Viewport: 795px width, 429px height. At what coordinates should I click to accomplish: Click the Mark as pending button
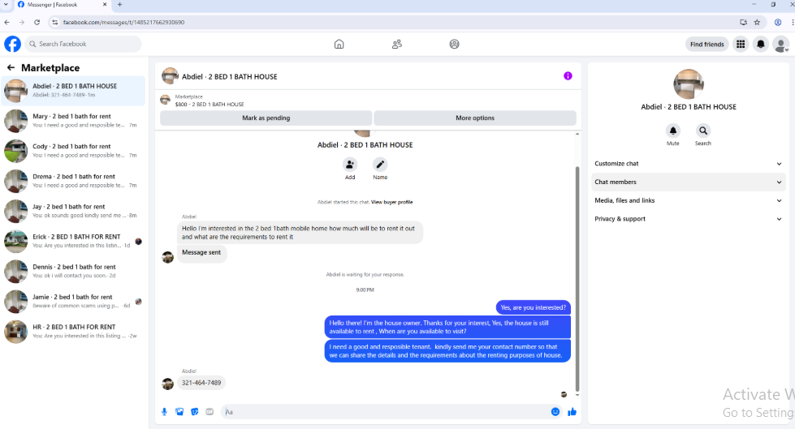click(266, 118)
